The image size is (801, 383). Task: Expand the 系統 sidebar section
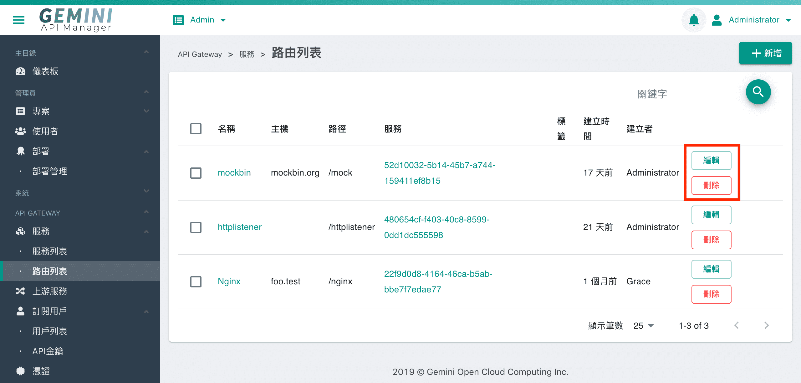coord(146,191)
